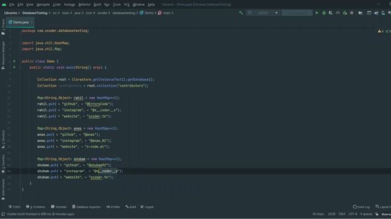This screenshot has width=391, height=219.
Task: Click DatabaseTesting breadcrumb
Action: 35,13
